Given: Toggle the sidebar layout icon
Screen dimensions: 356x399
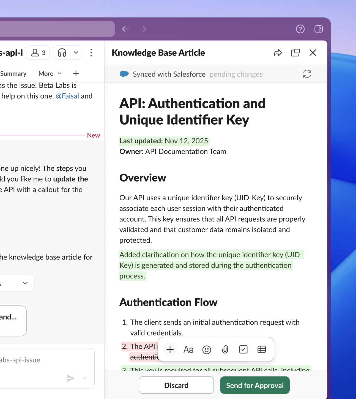Looking at the screenshot, I should [x=319, y=29].
